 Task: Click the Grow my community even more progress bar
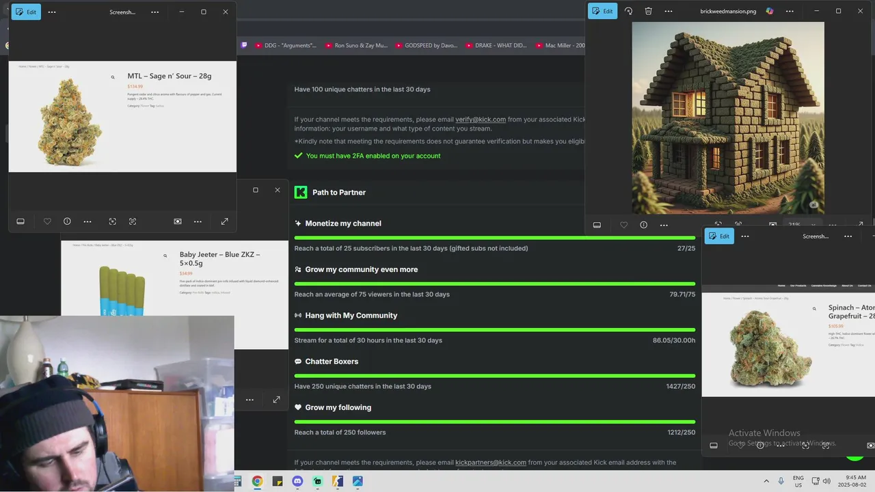point(495,284)
